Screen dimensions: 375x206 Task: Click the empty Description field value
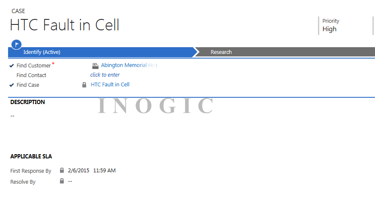tap(12, 116)
